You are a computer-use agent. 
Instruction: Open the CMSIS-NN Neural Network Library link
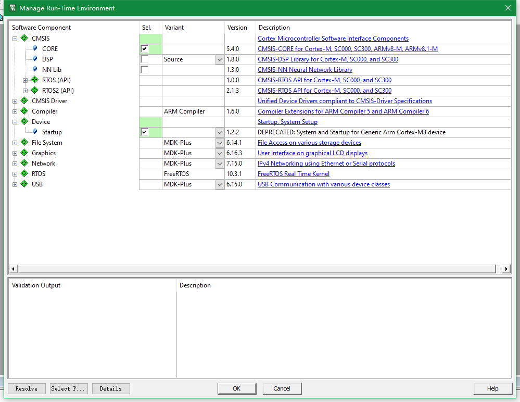(305, 70)
